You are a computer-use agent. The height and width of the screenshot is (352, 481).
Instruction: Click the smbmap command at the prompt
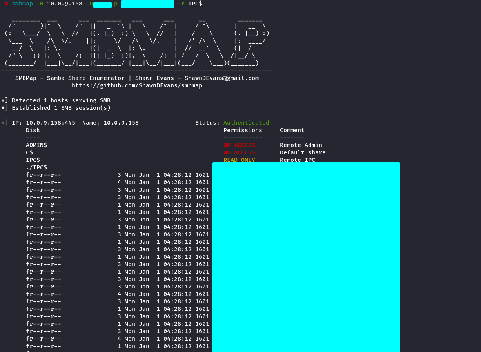[22, 4]
